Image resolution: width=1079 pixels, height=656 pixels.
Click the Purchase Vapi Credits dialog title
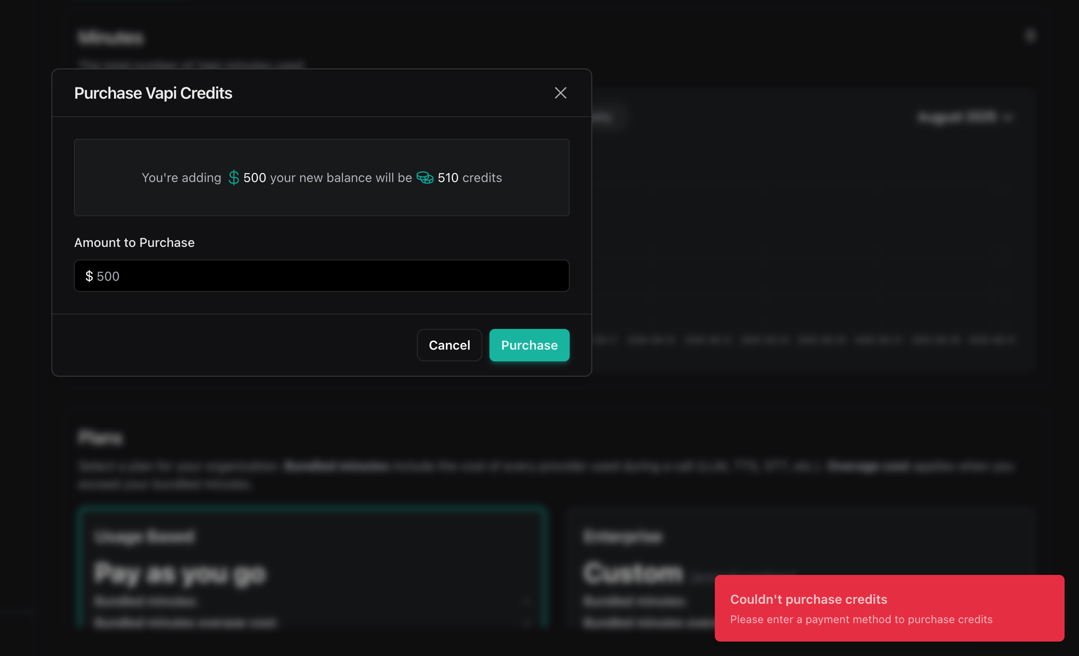[x=153, y=93]
